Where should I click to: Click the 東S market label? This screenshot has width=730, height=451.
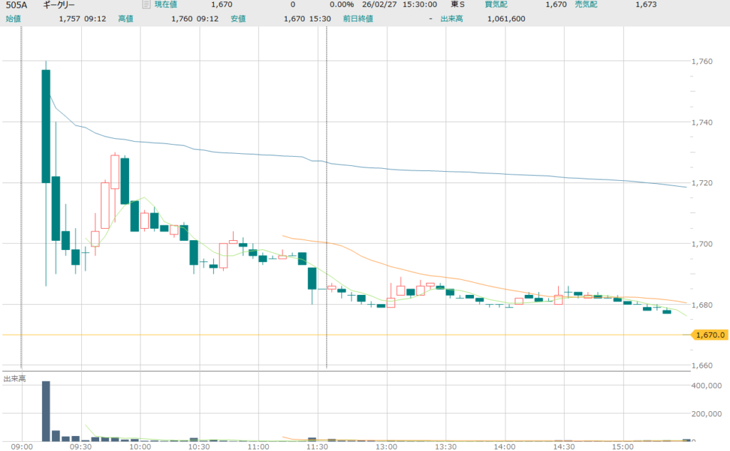pyautogui.click(x=457, y=5)
